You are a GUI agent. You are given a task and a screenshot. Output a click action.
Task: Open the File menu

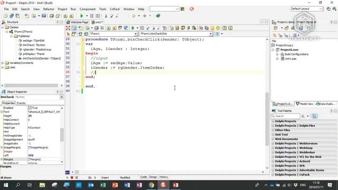click(x=6, y=9)
